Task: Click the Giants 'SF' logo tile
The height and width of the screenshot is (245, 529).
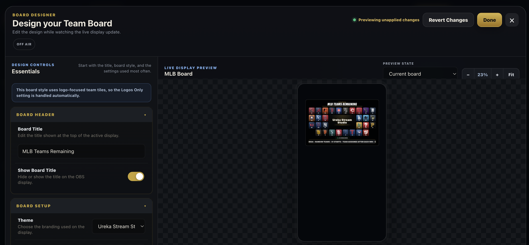Action: [x=325, y=133]
